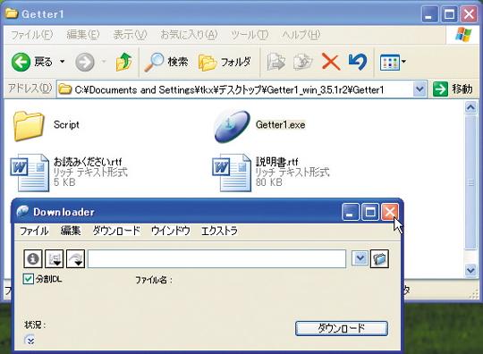This screenshot has width=483, height=354.
Task: Open the 表示(V) menu
Action: point(130,35)
